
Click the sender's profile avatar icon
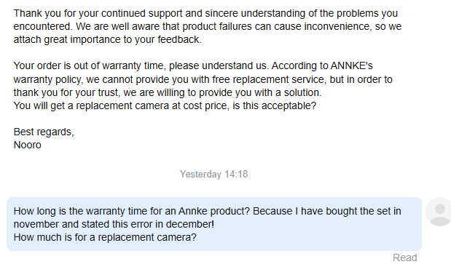pyautogui.click(x=439, y=212)
